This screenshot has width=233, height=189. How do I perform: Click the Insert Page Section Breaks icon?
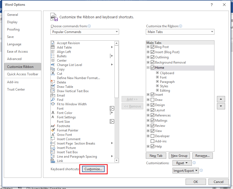click(53, 143)
